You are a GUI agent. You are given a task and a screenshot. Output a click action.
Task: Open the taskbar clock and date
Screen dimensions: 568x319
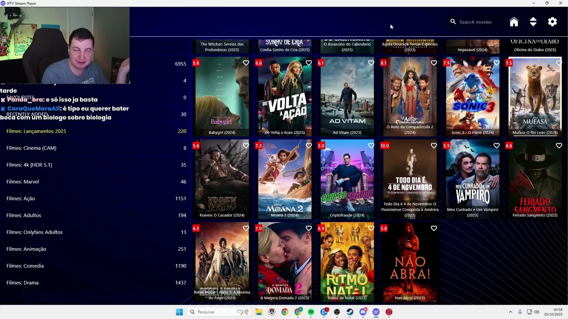pyautogui.click(x=554, y=312)
